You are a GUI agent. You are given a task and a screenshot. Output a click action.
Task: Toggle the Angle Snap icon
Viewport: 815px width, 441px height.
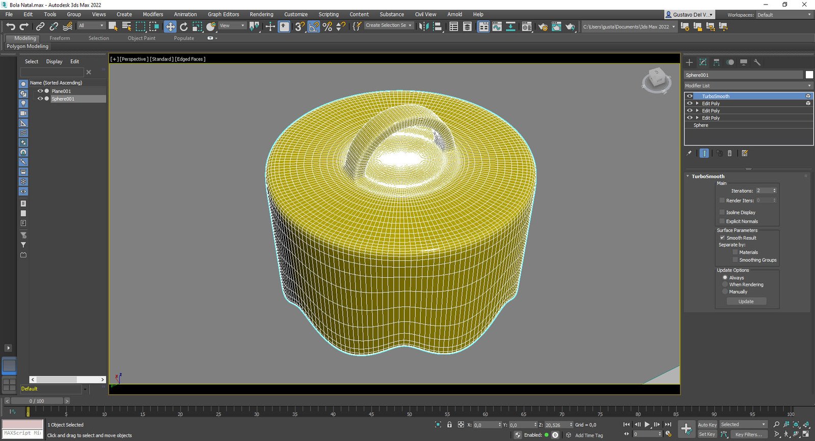[x=314, y=26]
